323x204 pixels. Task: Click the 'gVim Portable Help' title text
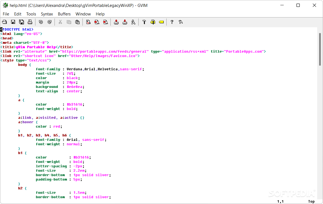click(36, 47)
